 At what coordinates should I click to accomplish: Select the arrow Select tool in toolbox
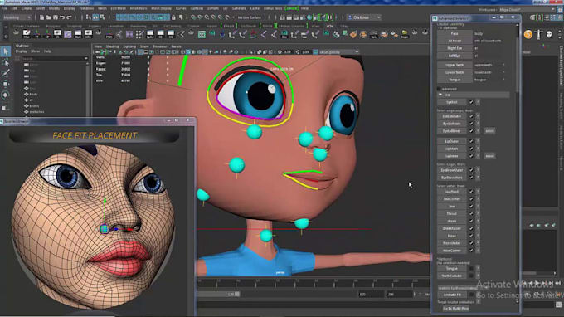coord(6,51)
